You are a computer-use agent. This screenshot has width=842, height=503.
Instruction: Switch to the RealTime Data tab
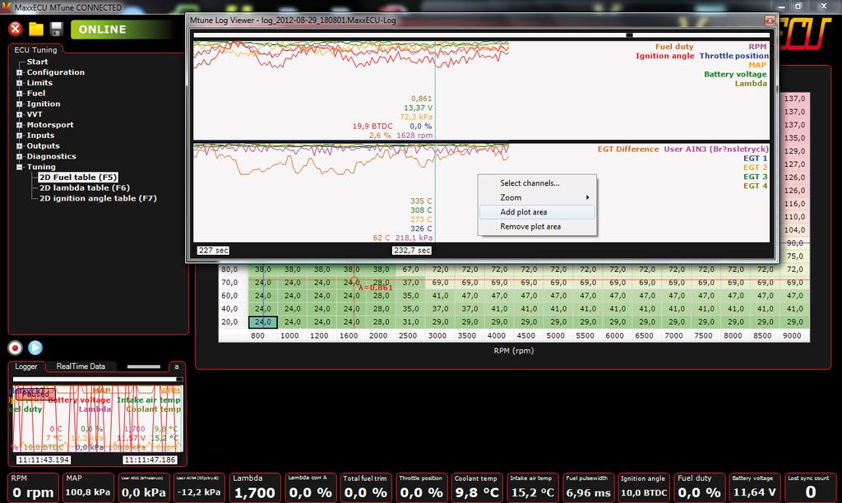81,366
